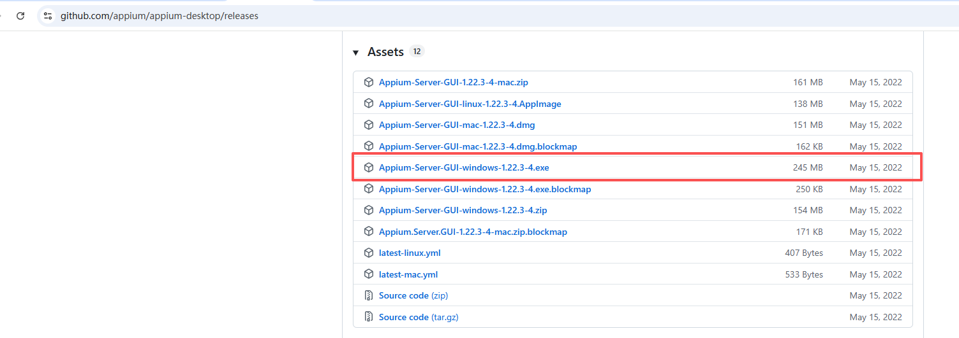Click package icon beside latest-mac.yml
Image resolution: width=959 pixels, height=338 pixels.
click(368, 274)
